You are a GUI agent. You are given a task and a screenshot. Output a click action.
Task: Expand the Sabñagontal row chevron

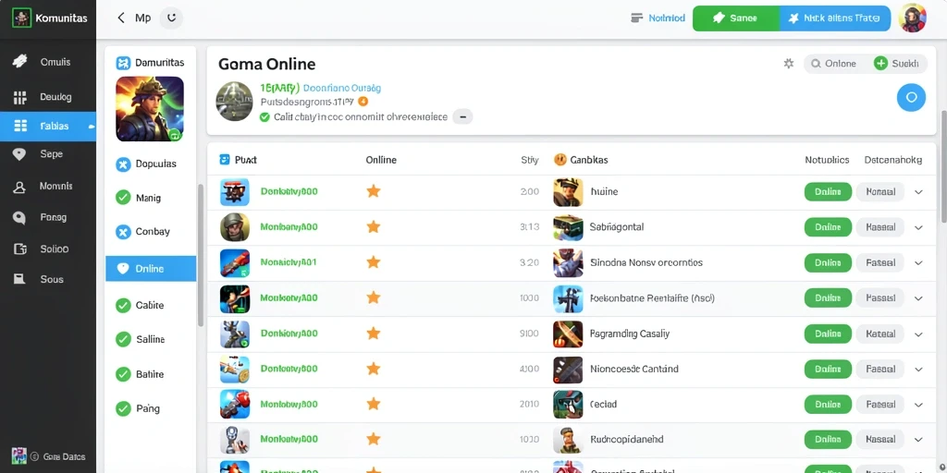(918, 228)
